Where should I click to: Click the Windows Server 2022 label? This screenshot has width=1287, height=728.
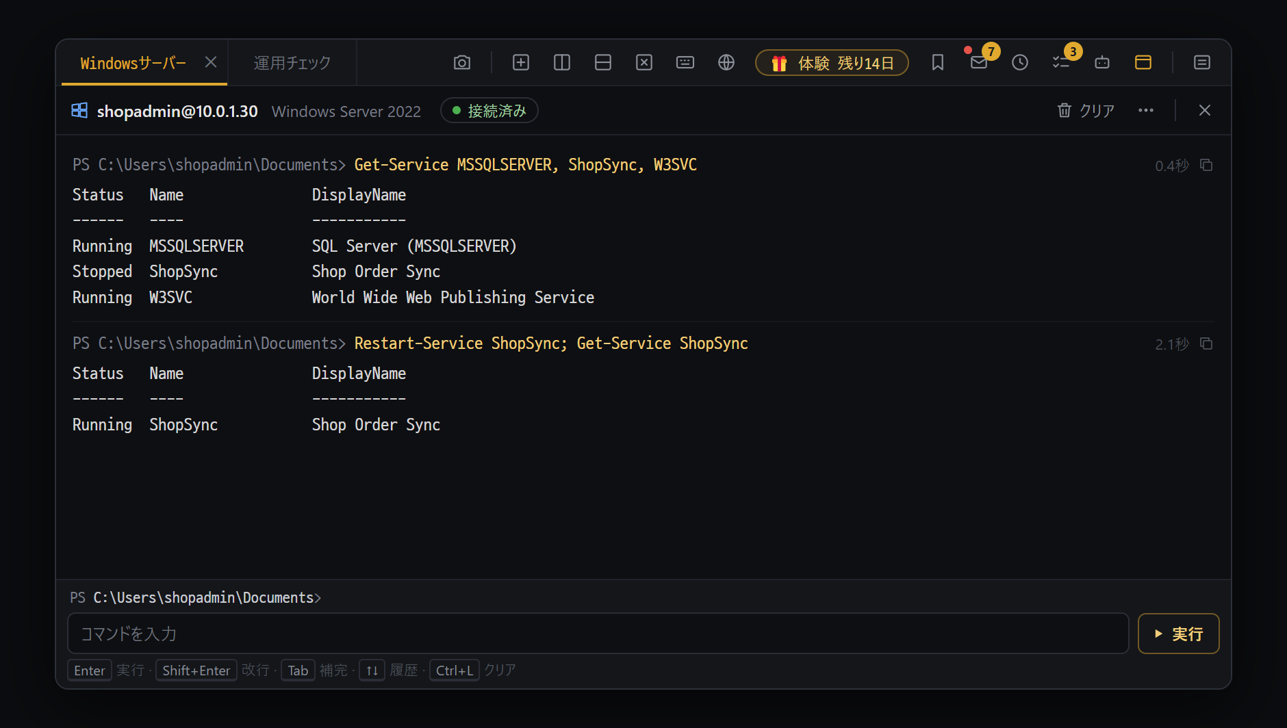click(346, 112)
